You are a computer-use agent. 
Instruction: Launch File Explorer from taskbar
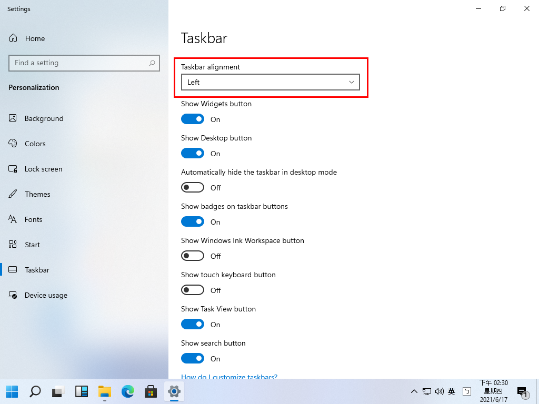105,391
